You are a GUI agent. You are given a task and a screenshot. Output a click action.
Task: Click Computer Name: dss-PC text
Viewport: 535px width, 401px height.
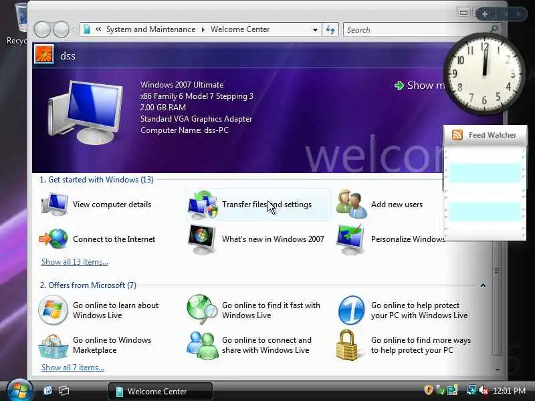click(185, 130)
